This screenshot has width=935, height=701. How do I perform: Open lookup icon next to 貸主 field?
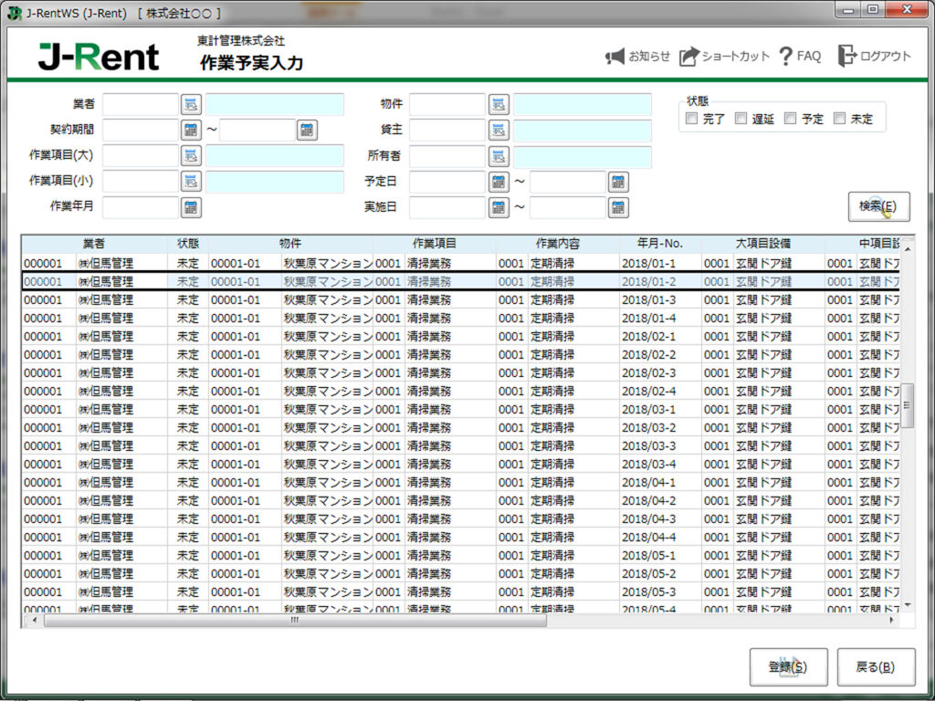[499, 130]
